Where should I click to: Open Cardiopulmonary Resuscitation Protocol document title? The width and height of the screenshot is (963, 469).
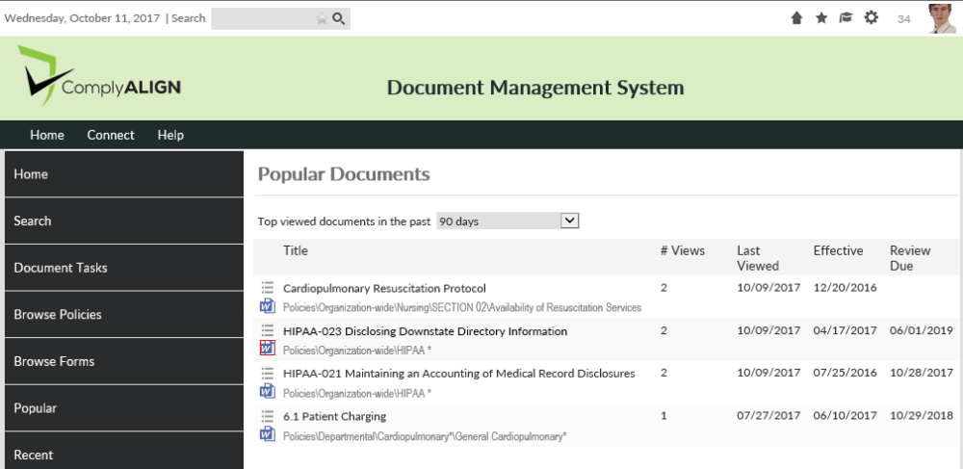click(x=384, y=289)
